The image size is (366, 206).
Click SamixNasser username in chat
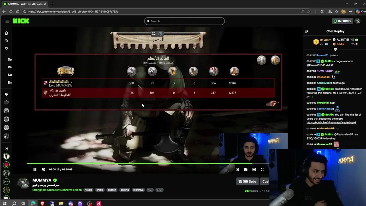[x=325, y=109]
